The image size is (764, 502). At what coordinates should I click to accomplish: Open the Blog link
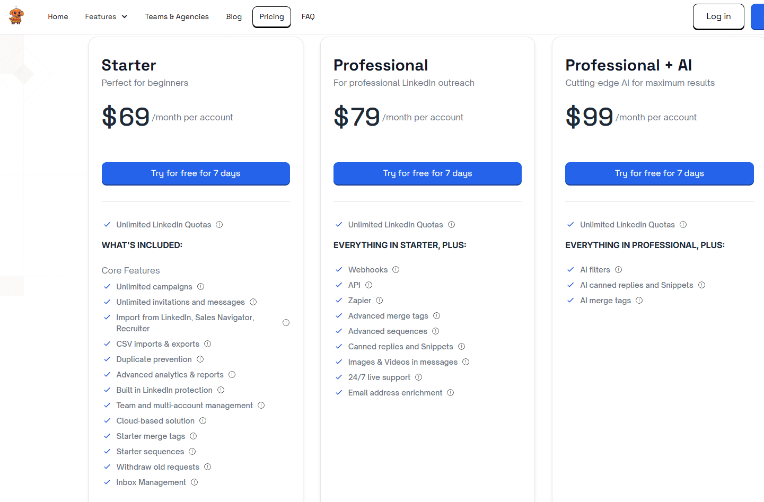pos(234,17)
